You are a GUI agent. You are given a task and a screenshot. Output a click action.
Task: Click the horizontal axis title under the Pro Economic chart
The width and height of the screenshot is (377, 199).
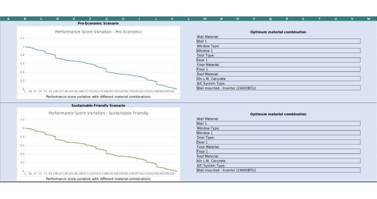tap(98, 97)
